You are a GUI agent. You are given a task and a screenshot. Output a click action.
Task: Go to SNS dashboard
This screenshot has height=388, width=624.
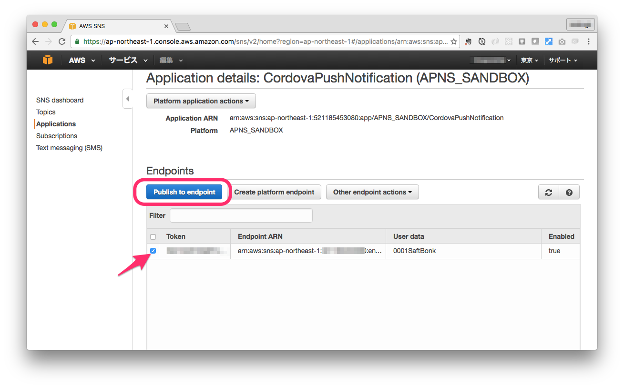(x=60, y=100)
